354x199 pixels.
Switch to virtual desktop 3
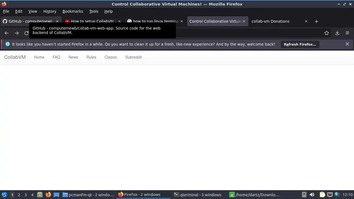(25, 195)
